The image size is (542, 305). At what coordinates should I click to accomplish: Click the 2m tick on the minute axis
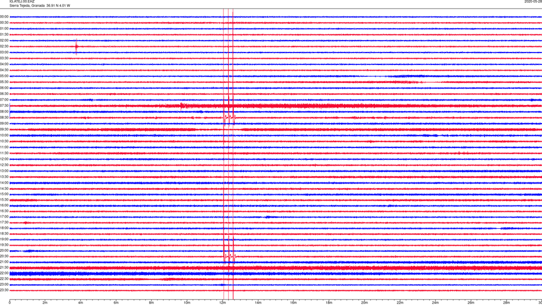[x=45, y=303]
